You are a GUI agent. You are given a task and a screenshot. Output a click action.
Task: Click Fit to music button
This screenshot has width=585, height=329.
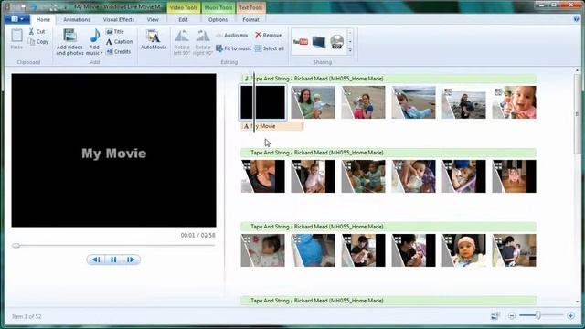pos(234,48)
